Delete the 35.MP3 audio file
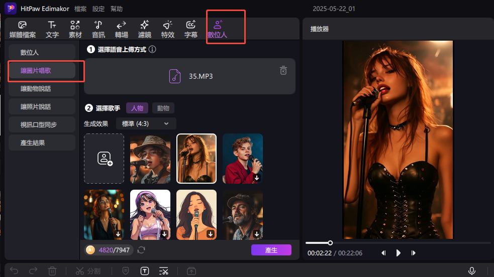Screen dimensions: 494x277 point(283,70)
